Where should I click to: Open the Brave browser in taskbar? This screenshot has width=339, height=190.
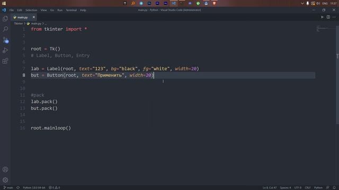click(x=214, y=3)
